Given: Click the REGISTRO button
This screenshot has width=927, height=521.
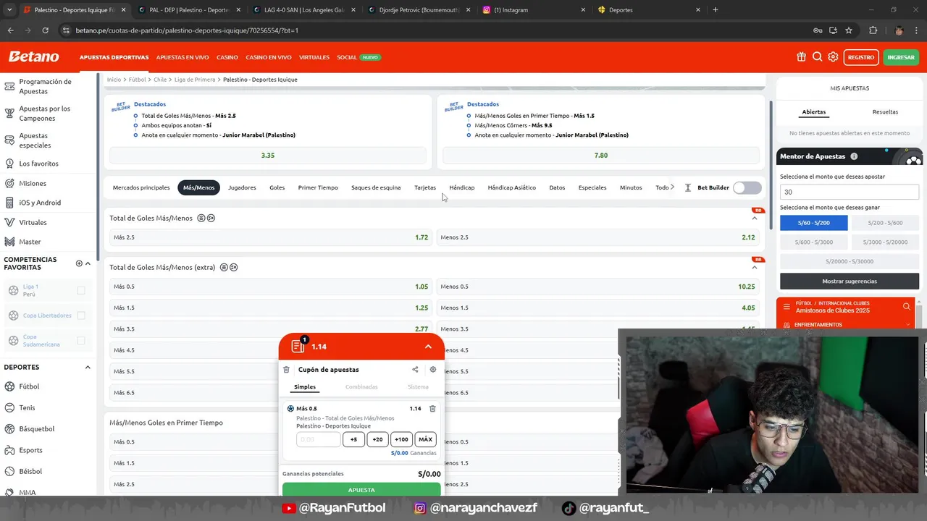Looking at the screenshot, I should 861,57.
